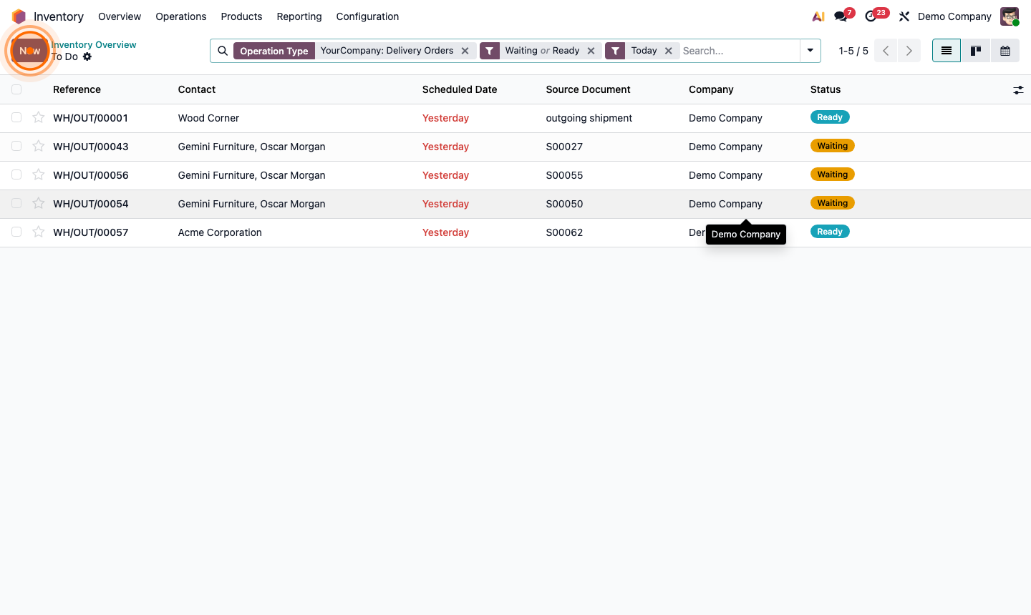The height and width of the screenshot is (615, 1031).
Task: Open the Activities clock icon showing 23
Action: pos(871,16)
